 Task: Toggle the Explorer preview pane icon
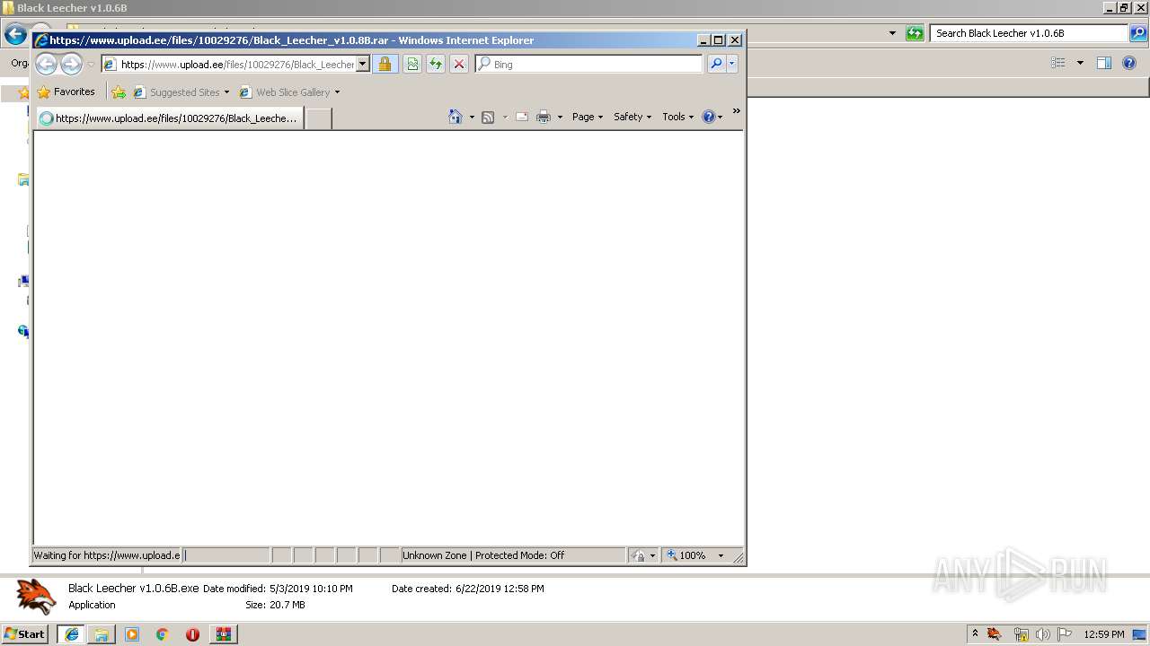coord(1104,63)
